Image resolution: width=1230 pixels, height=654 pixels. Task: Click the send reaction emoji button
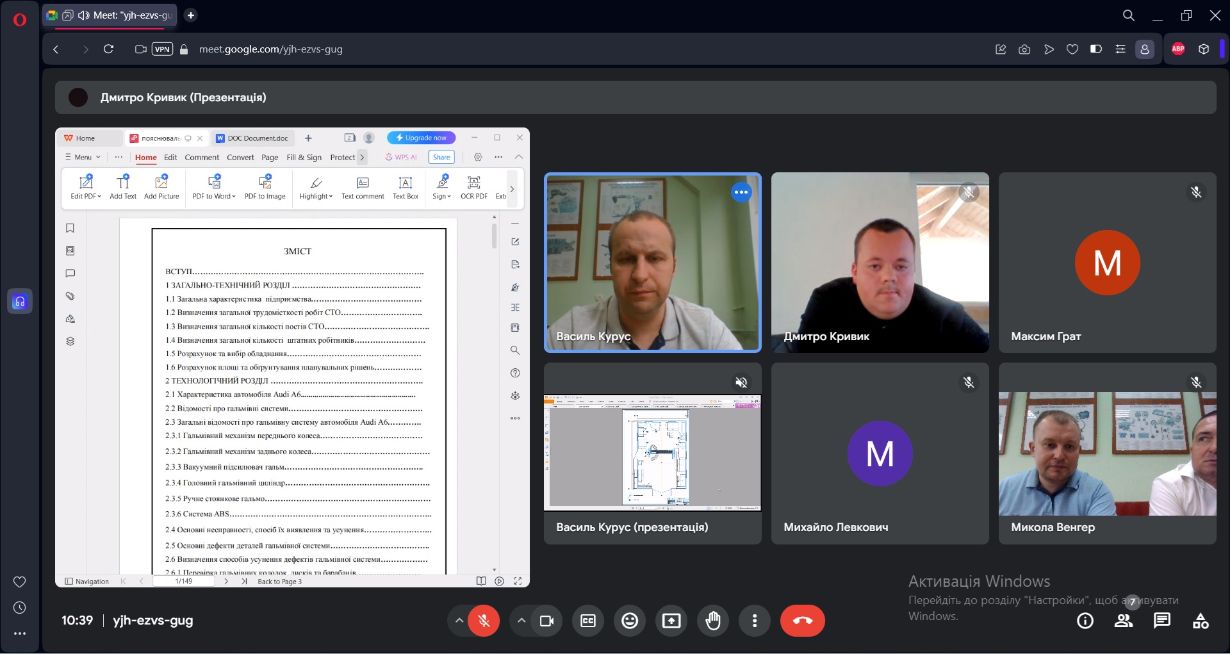click(630, 620)
